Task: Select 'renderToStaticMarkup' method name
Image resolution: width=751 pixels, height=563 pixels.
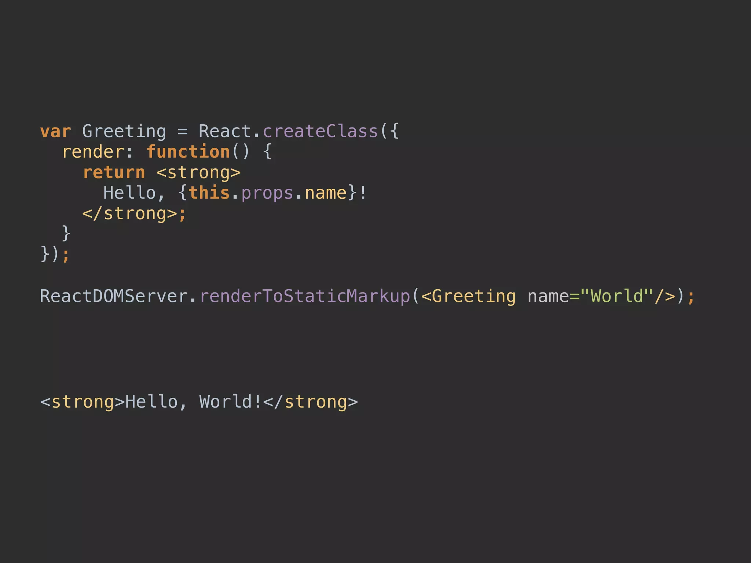Action: (x=305, y=296)
